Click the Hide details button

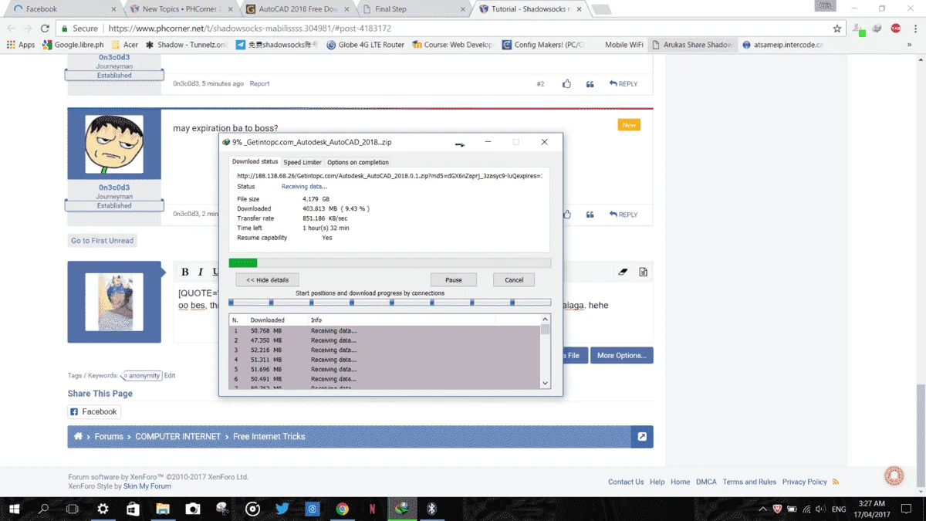click(267, 280)
